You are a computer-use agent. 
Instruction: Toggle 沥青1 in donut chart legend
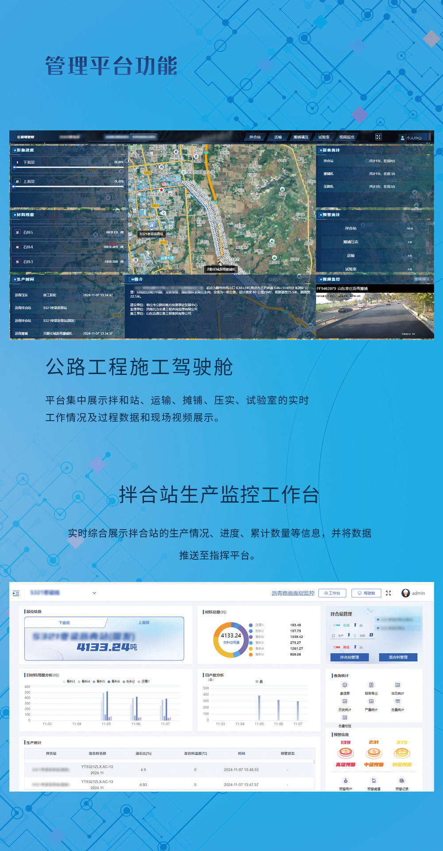(x=256, y=625)
